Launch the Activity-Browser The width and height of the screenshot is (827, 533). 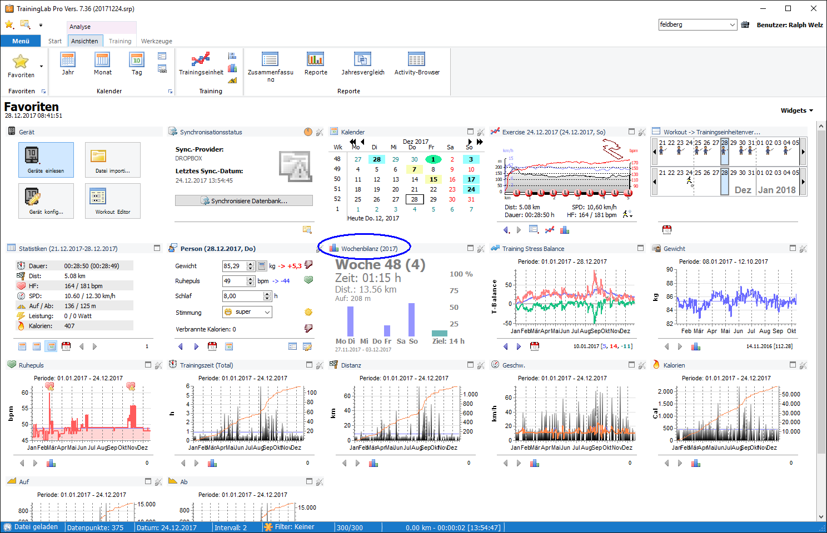point(417,64)
